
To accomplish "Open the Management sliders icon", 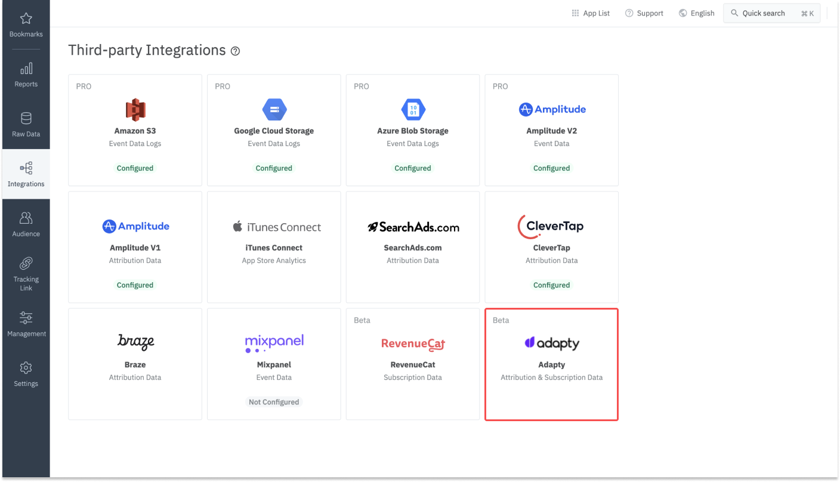I will click(x=26, y=317).
